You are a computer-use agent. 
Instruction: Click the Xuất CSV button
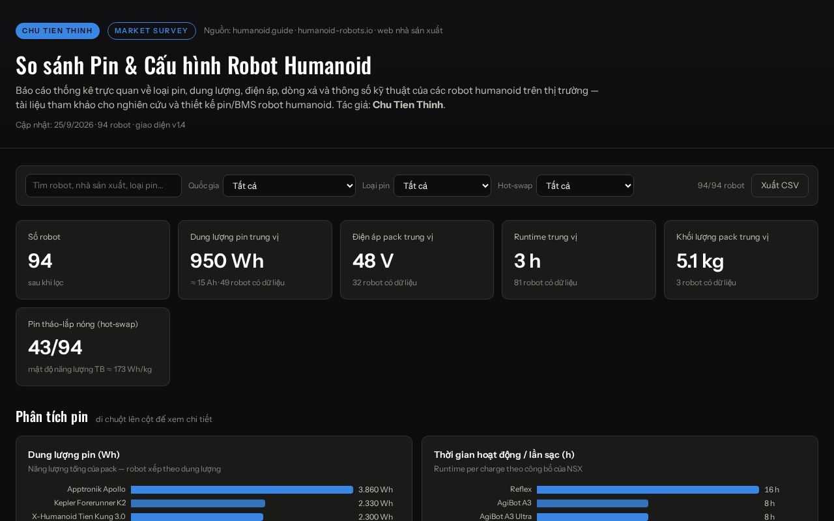pos(780,186)
